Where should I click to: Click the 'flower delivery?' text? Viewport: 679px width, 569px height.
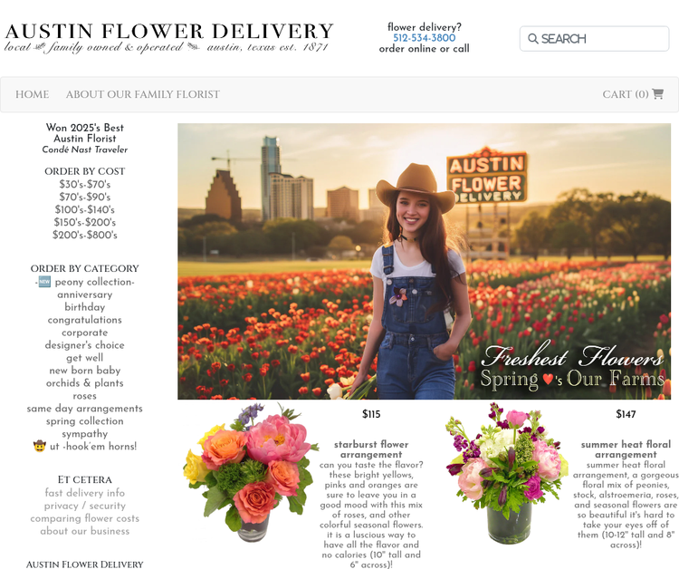[424, 27]
